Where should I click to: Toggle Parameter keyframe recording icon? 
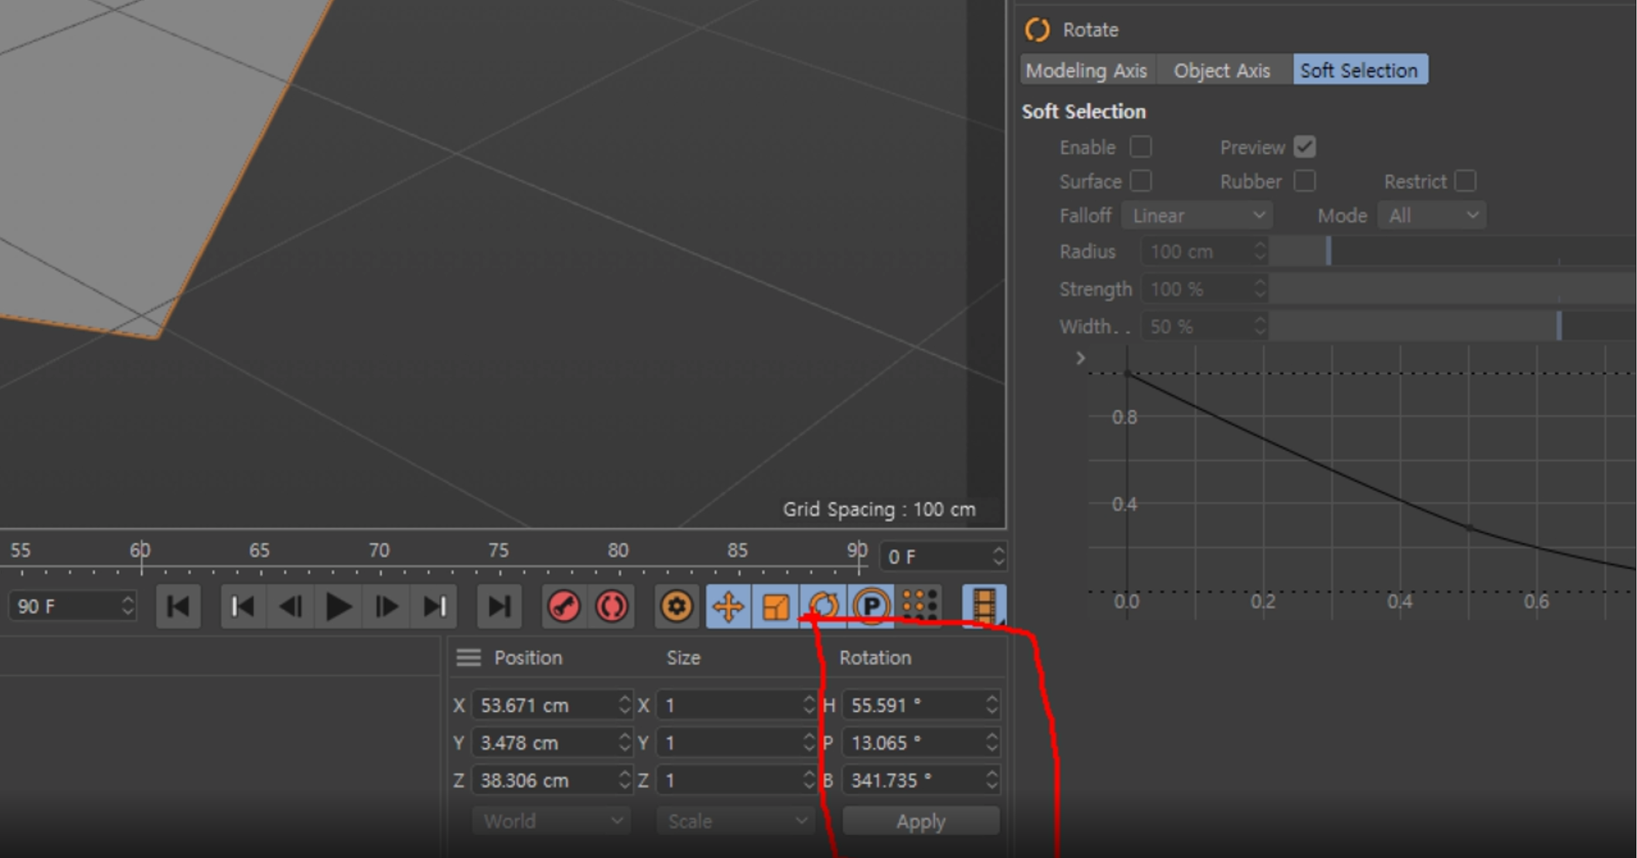point(871,605)
